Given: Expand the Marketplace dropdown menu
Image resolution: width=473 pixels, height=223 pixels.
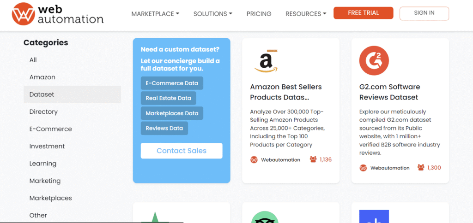Looking at the screenshot, I should [x=155, y=14].
